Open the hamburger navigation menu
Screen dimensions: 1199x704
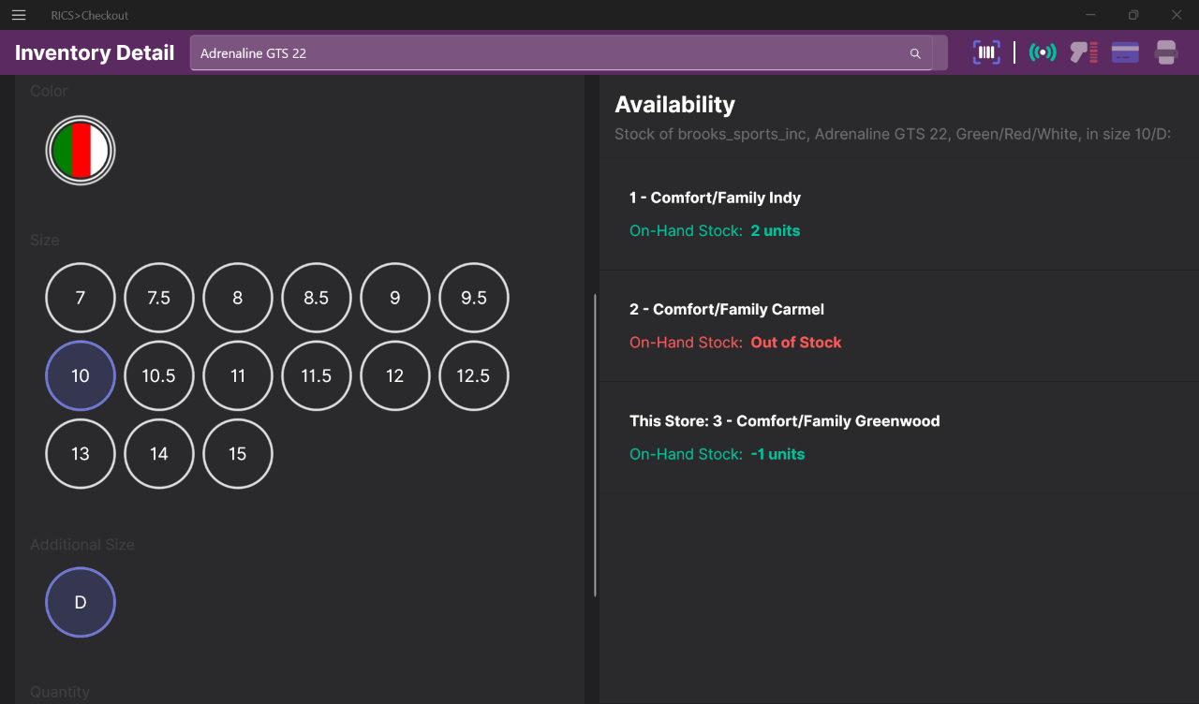19,15
